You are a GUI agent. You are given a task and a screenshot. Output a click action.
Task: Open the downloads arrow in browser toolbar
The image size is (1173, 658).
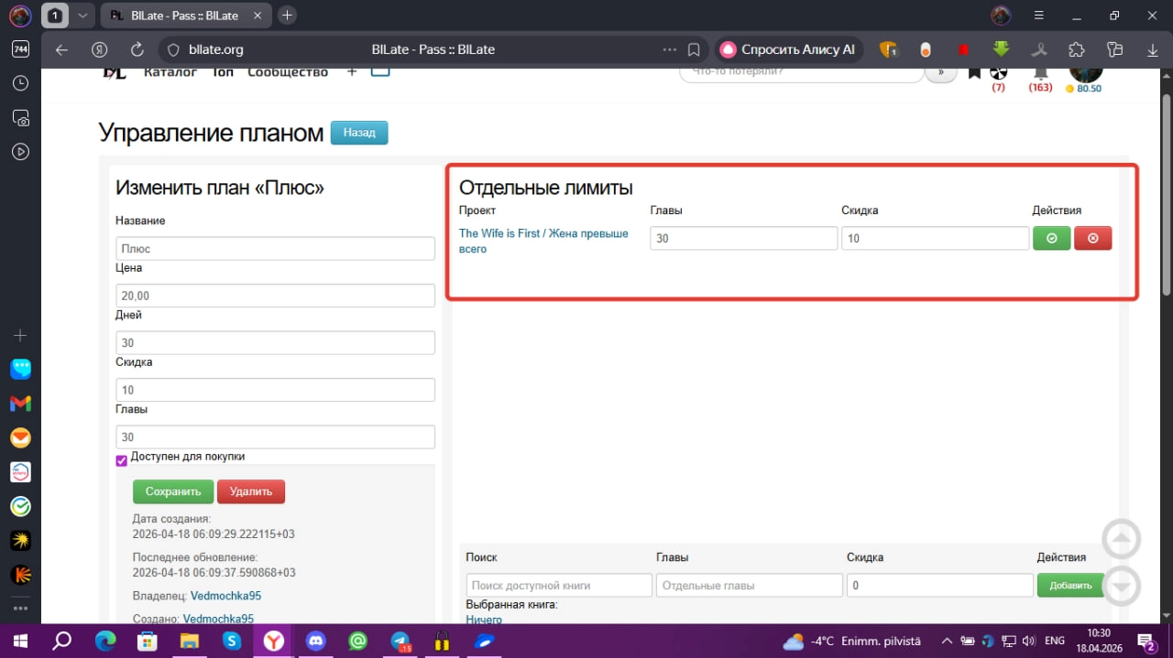[x=1153, y=49]
